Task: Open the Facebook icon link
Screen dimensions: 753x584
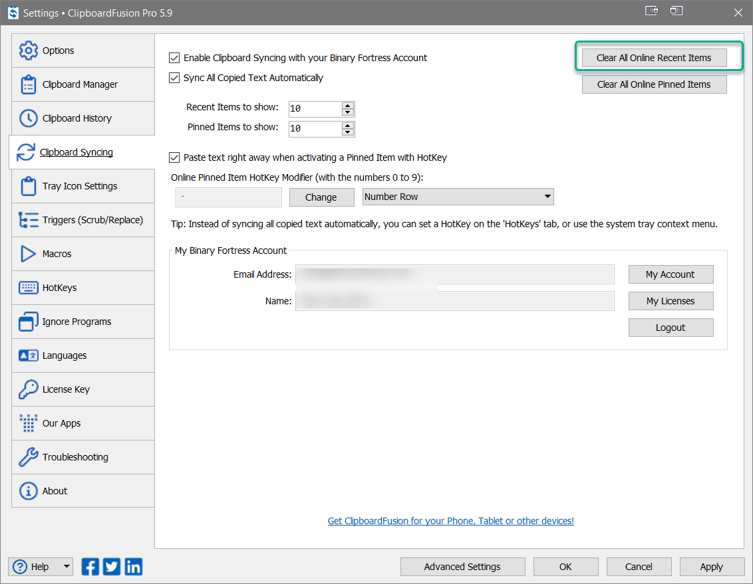Action: [90, 567]
